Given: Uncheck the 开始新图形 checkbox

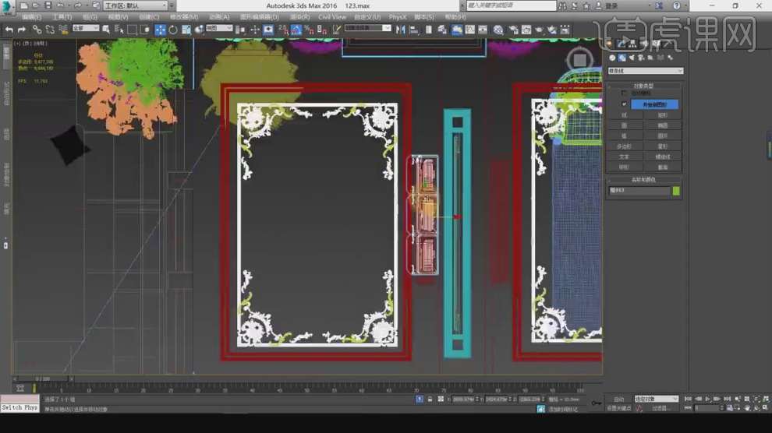Looking at the screenshot, I should pyautogui.click(x=624, y=104).
